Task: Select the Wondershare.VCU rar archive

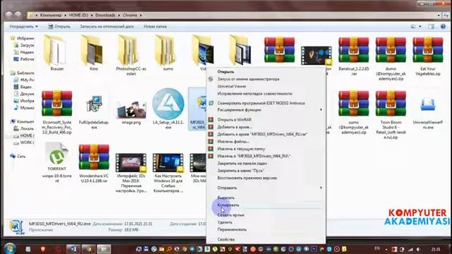Action: tap(94, 164)
